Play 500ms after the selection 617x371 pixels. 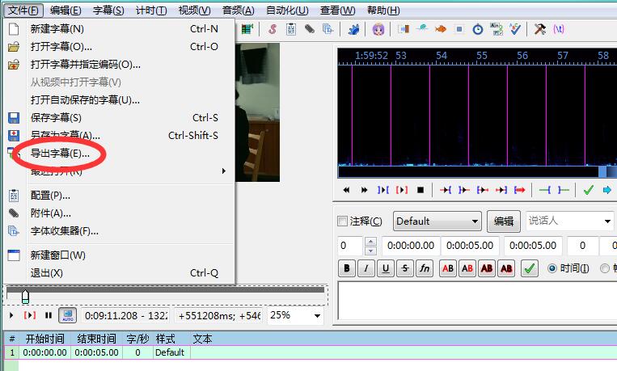coord(464,190)
